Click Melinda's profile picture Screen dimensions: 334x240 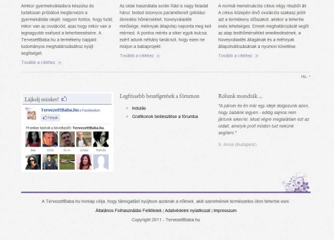coord(101,139)
